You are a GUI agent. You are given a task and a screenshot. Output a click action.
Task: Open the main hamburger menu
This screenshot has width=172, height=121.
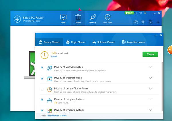point(145,13)
